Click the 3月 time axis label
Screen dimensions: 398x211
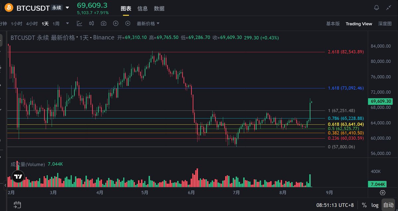point(53,192)
